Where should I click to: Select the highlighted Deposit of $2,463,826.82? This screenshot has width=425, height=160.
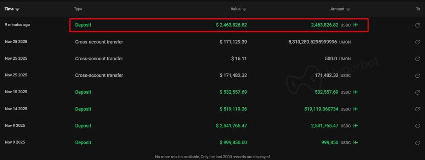pyautogui.click(x=83, y=25)
